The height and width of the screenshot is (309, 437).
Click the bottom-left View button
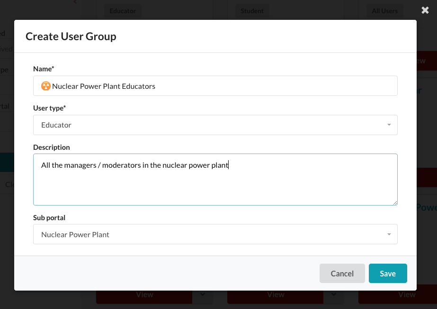click(144, 295)
